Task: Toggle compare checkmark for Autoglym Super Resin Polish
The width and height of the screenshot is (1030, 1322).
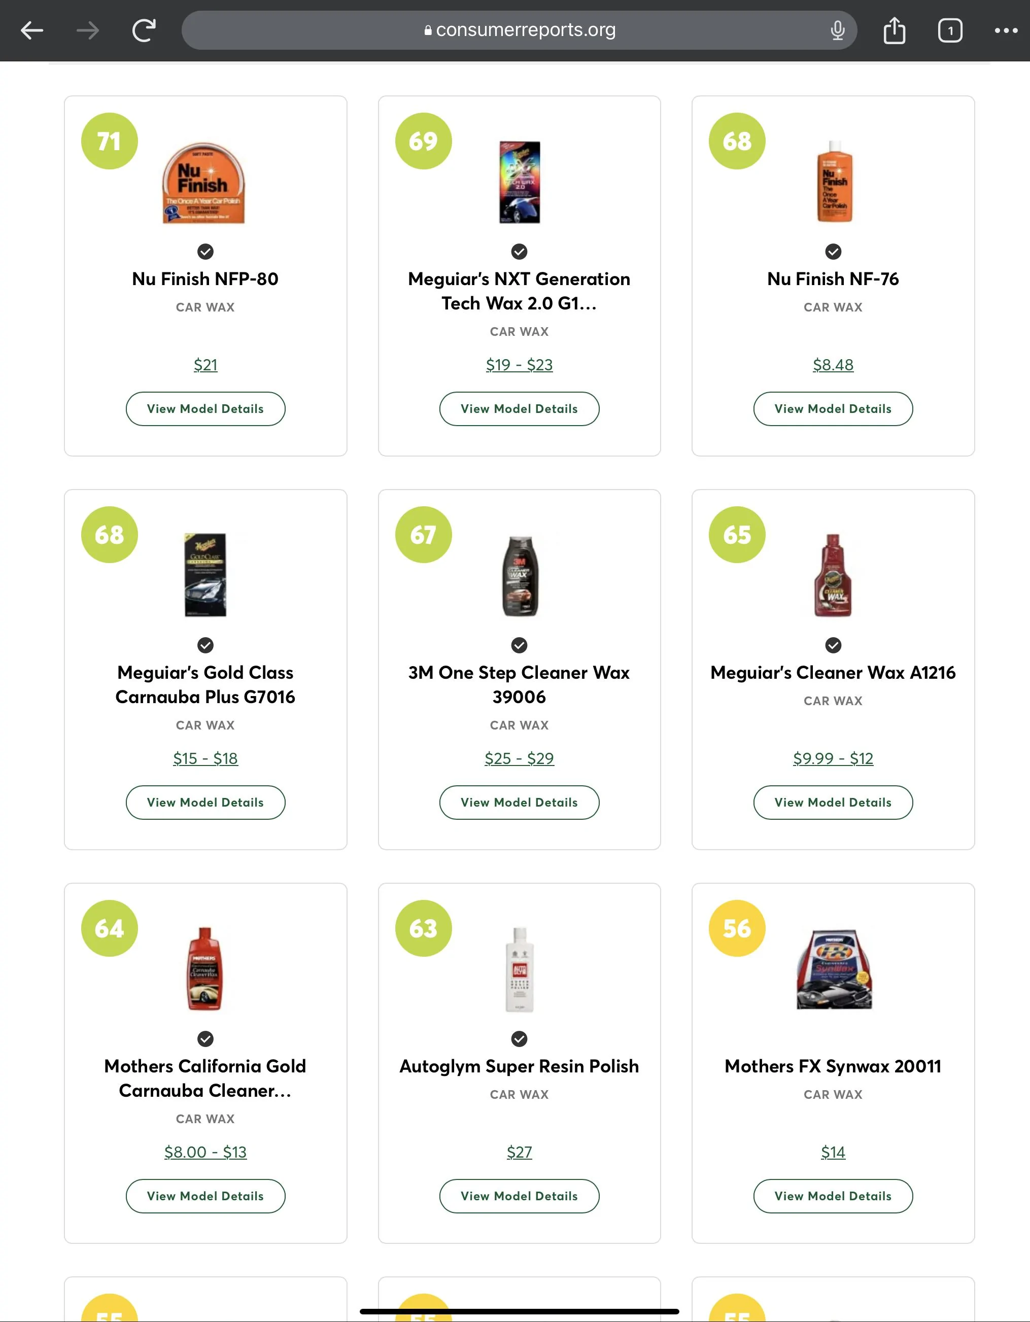Action: click(519, 1039)
